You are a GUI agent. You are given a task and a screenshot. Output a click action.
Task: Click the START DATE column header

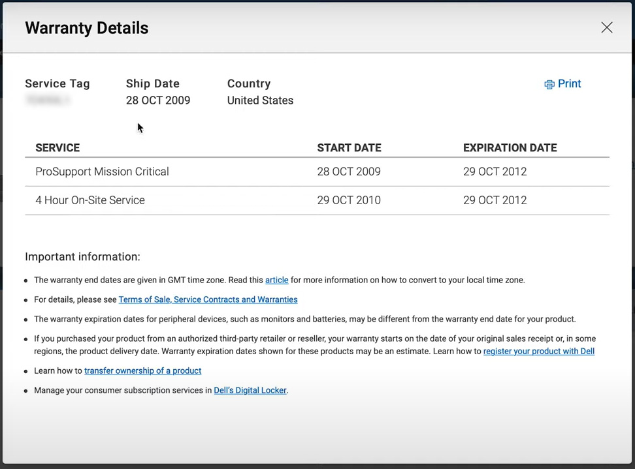pyautogui.click(x=349, y=147)
